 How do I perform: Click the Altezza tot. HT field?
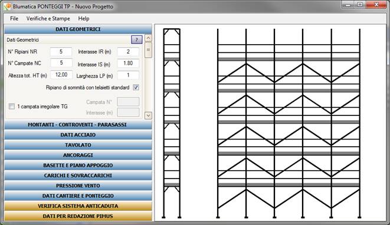[61, 75]
